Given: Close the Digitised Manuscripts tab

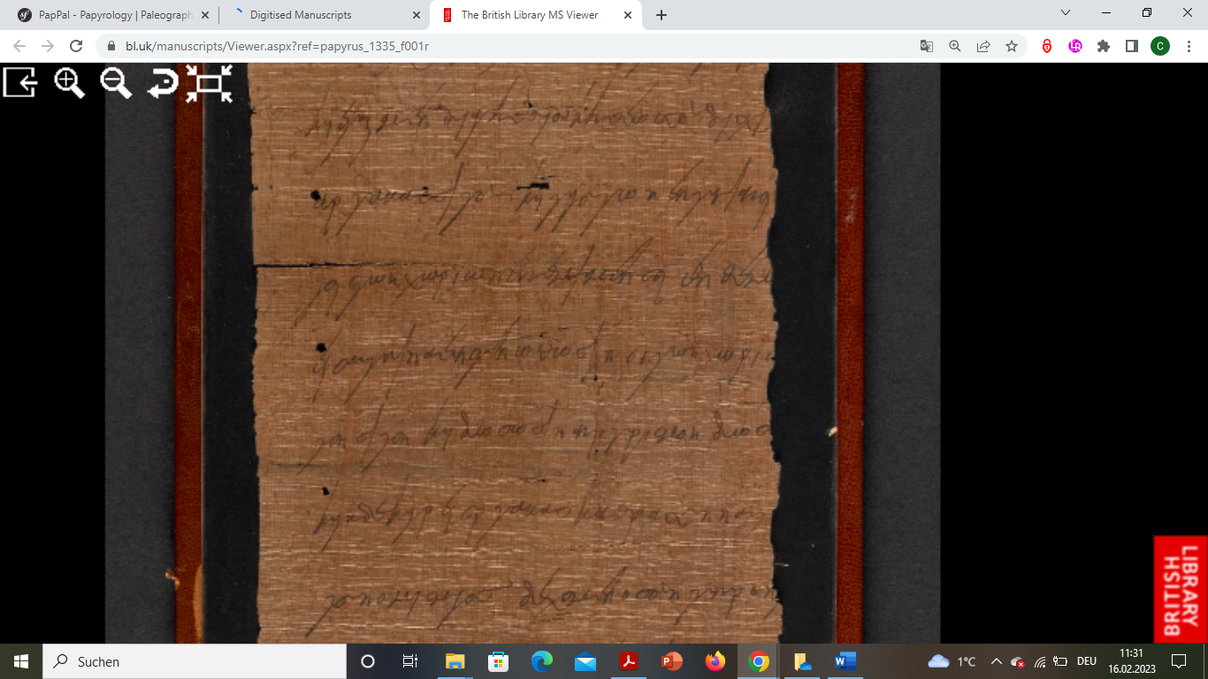Looking at the screenshot, I should point(417,15).
